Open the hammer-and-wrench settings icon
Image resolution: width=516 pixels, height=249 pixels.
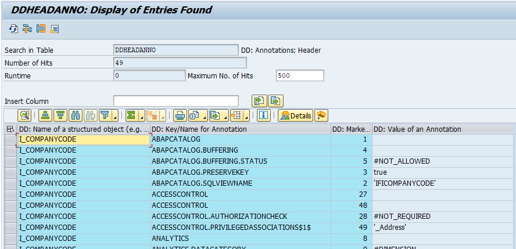(27, 29)
